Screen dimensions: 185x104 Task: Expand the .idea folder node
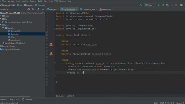coord(1,16)
